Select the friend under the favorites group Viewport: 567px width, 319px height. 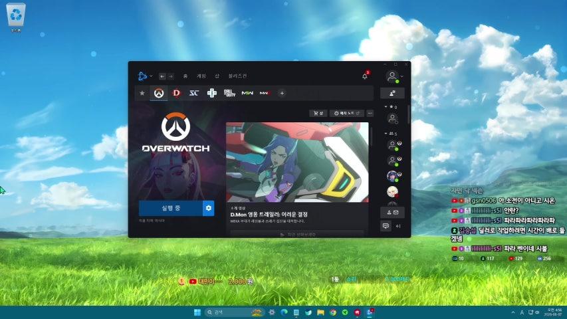point(392,119)
